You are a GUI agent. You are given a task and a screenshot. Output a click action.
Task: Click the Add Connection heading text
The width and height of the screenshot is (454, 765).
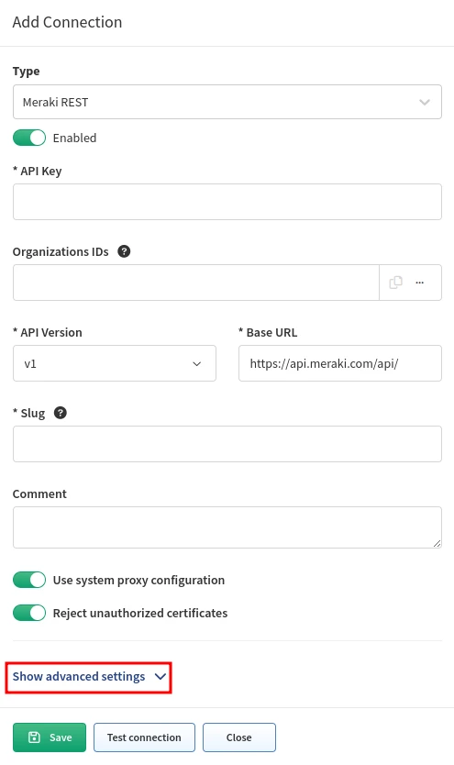point(67,22)
